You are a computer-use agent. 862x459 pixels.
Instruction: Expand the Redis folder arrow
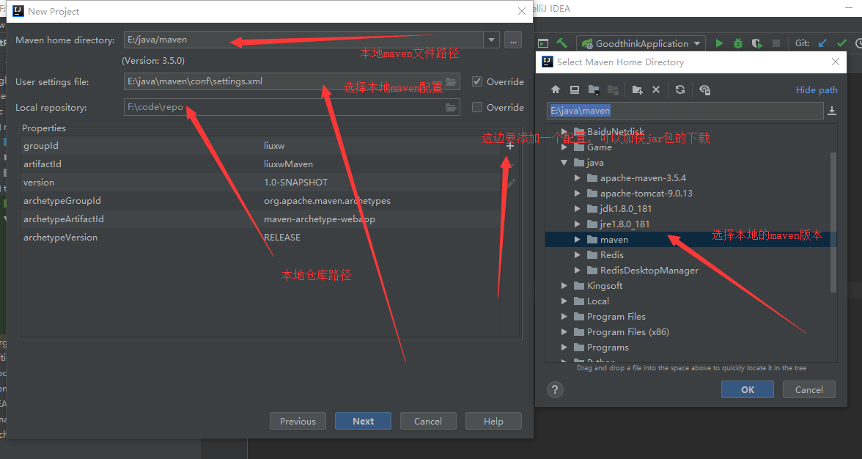[578, 255]
